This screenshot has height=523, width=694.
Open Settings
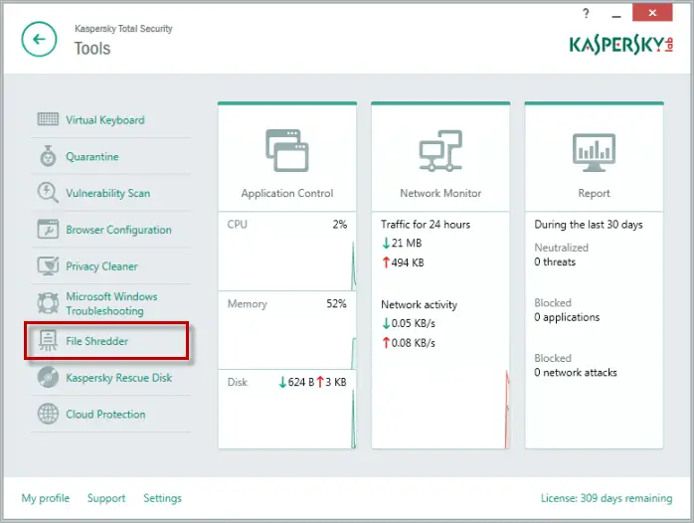[x=162, y=498]
